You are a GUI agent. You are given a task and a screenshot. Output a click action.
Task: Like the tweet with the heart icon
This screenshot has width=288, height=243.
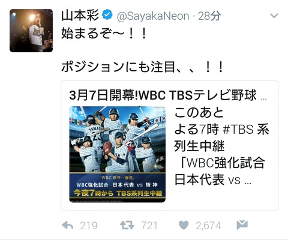(184, 225)
